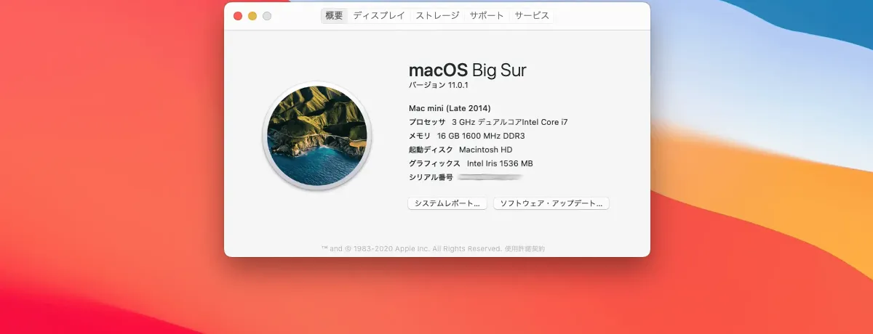Open システムレポート button
873x334 pixels.
[447, 204]
